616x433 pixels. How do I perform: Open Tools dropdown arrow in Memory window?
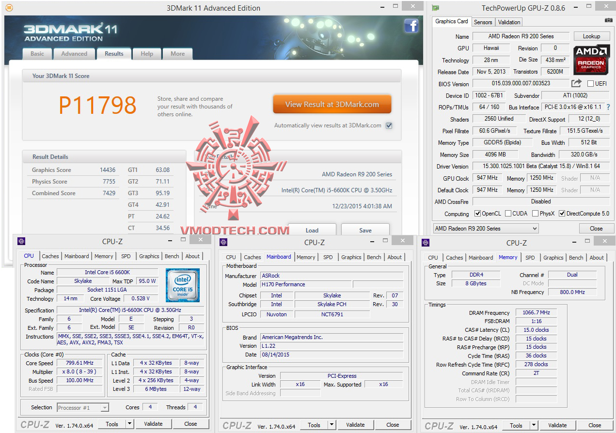534,425
